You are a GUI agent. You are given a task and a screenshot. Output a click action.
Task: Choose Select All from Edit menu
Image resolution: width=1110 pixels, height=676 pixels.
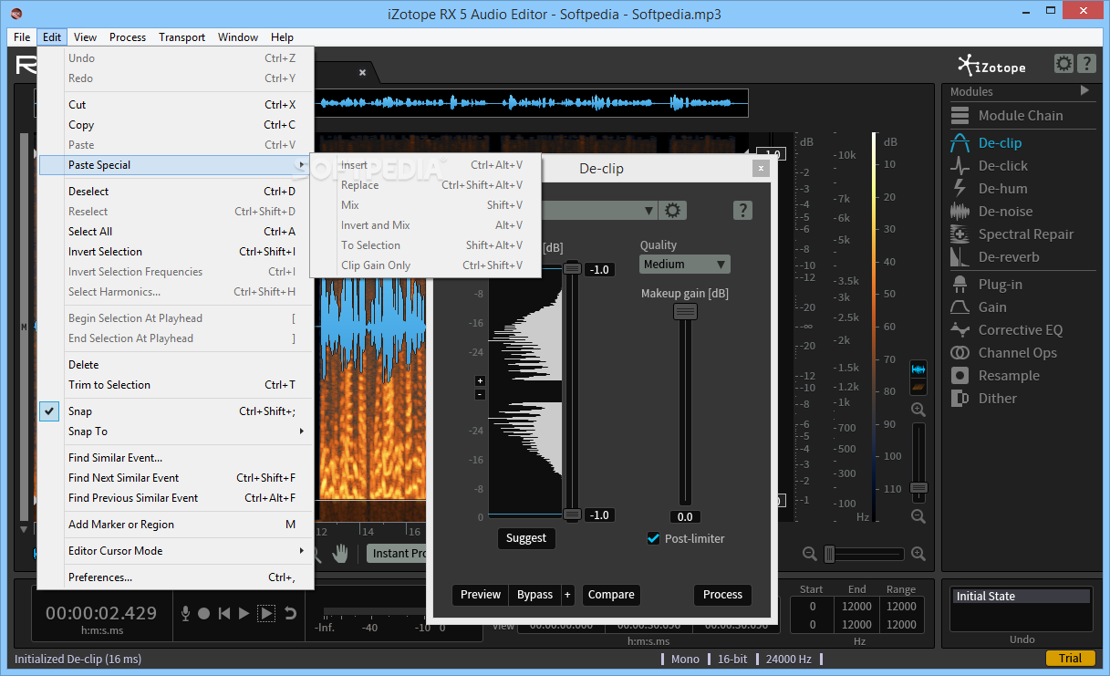coord(175,232)
